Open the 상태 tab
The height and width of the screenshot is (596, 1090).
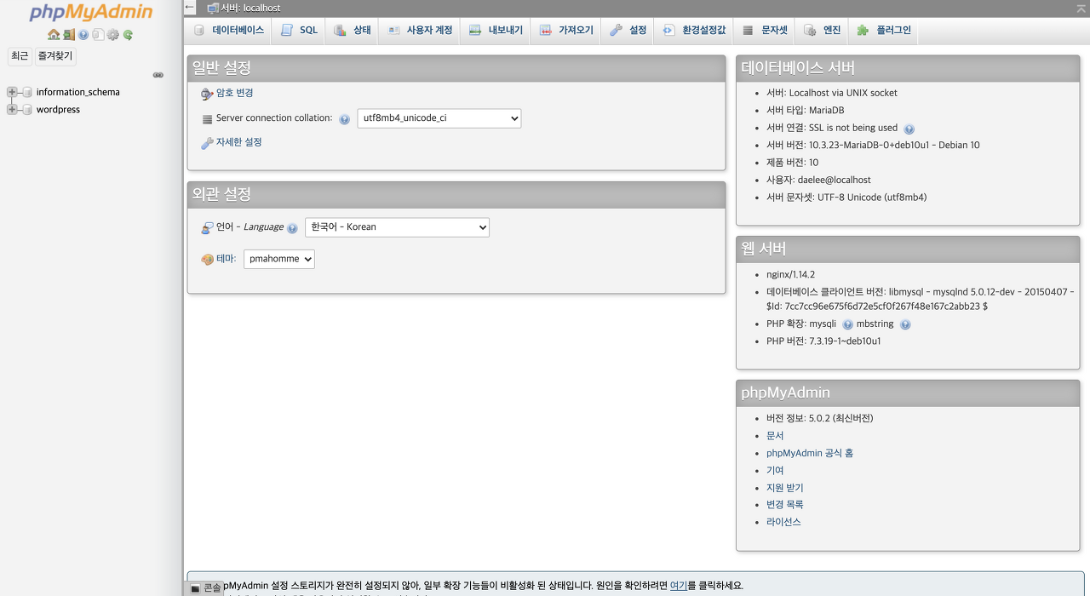pyautogui.click(x=353, y=30)
